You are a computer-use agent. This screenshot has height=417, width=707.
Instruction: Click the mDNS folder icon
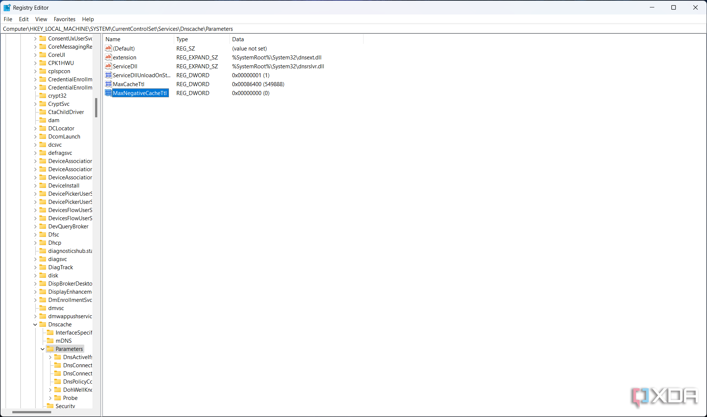pos(50,341)
